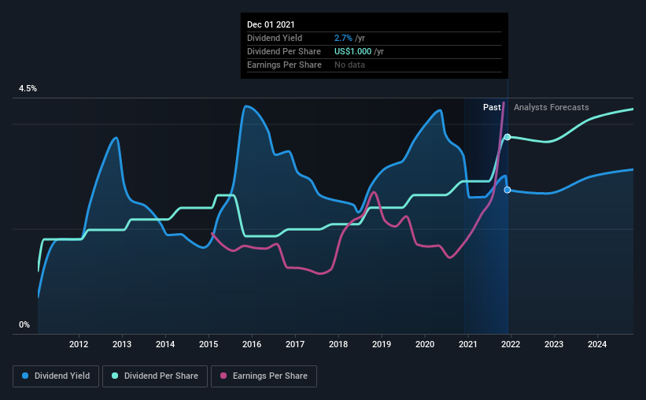
Task: Click the 0% y-axis label
Action: click(24, 325)
